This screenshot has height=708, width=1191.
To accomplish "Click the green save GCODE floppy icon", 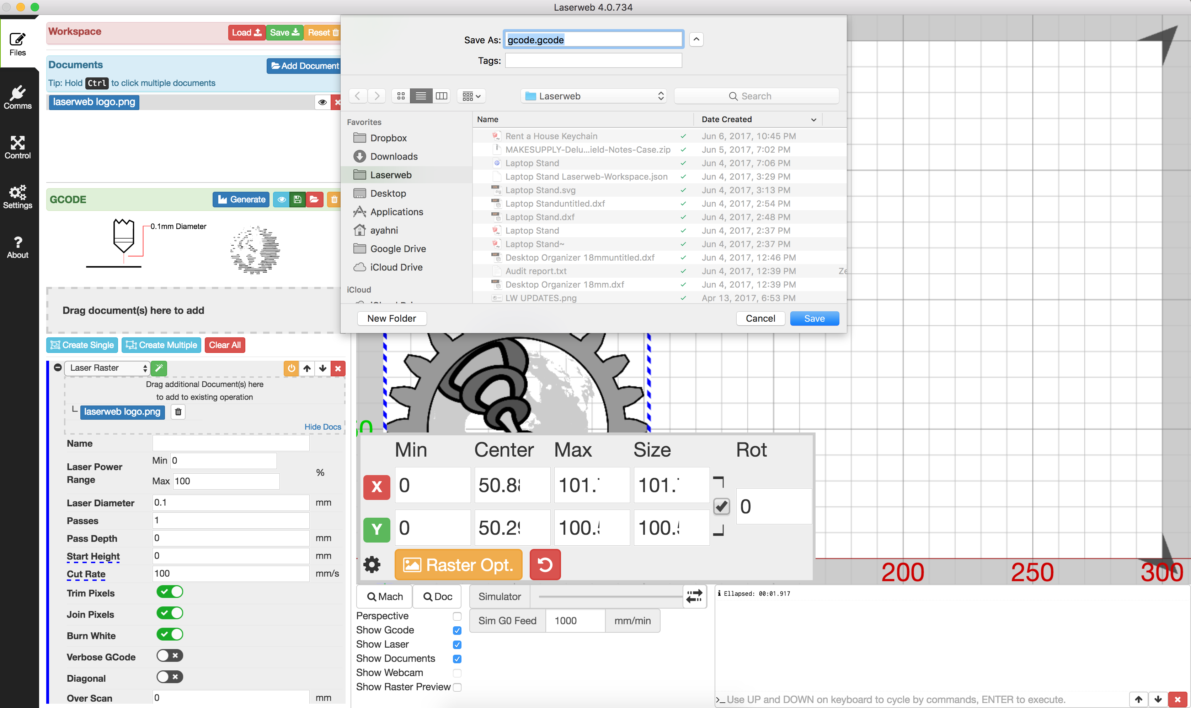I will (297, 200).
